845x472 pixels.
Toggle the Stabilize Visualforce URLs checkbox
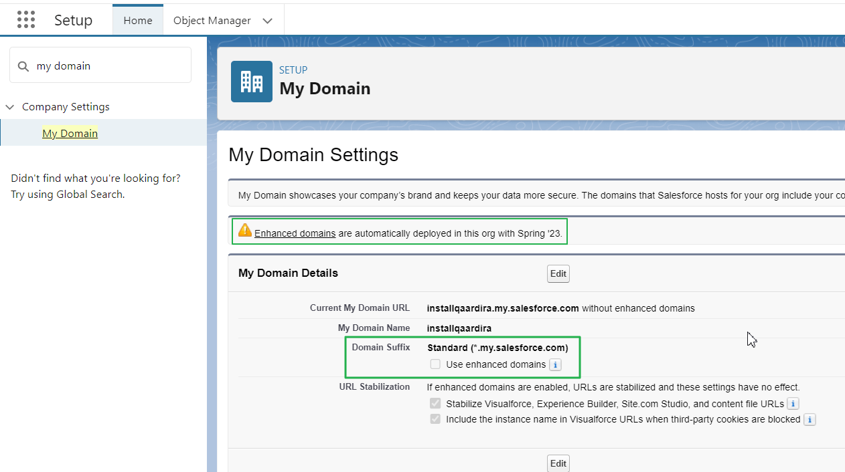pyautogui.click(x=435, y=403)
